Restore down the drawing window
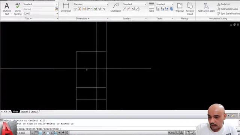This screenshot has width=240, height=135. point(234,24)
